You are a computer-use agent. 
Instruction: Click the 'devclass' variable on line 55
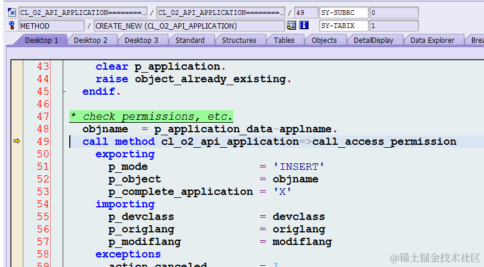coord(299,217)
